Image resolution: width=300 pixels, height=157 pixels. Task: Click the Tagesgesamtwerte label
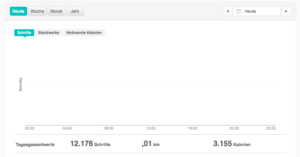35,145
